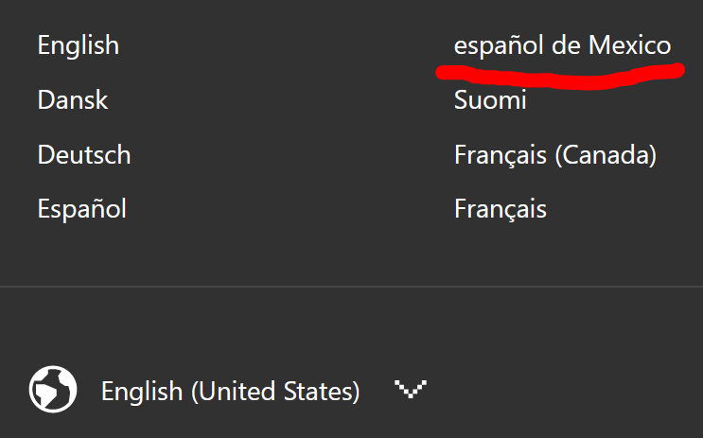This screenshot has height=438, width=703.
Task: Click the current language label English (United States)
Action: (x=230, y=391)
